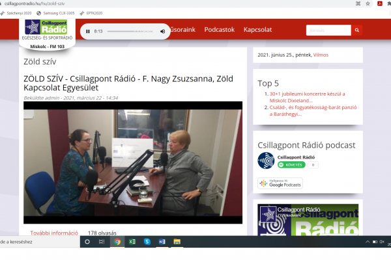Show hidden system tray icons
391x260 pixels.
click(368, 242)
